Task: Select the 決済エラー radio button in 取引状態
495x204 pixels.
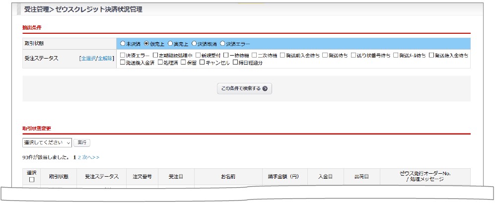Action: 222,44
